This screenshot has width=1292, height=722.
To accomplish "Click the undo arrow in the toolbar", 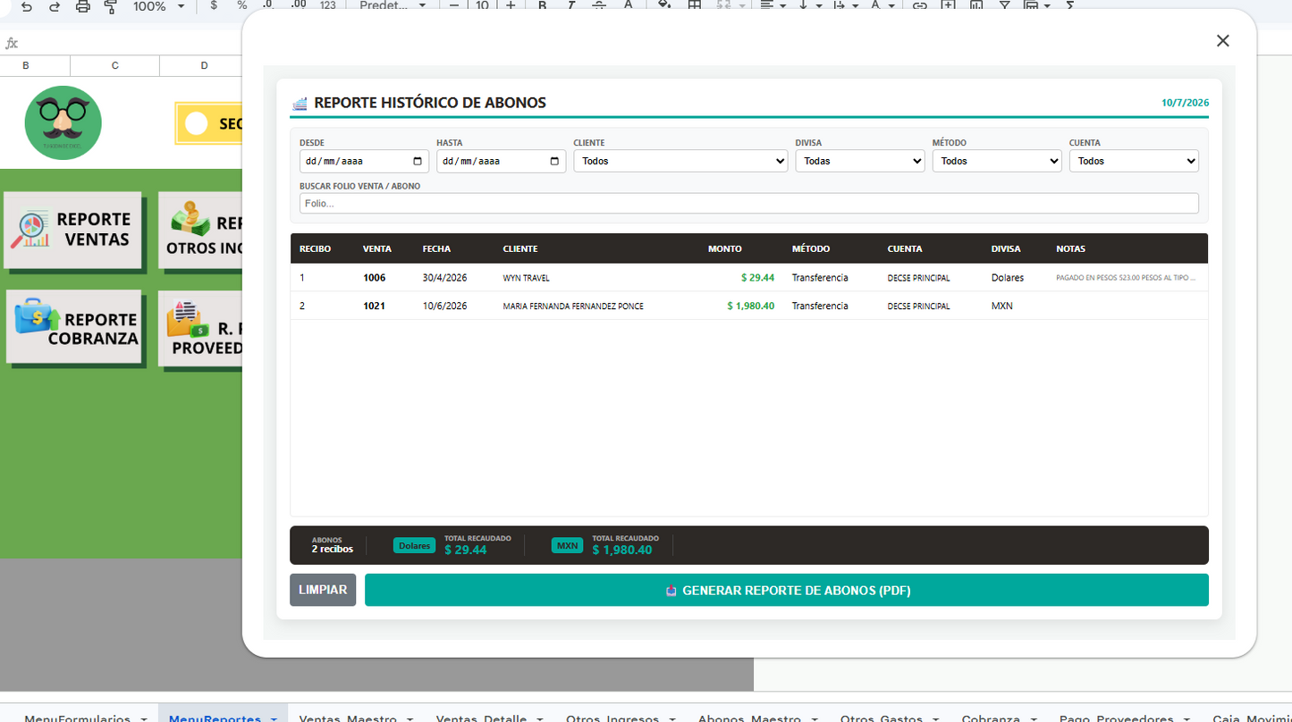I will pyautogui.click(x=27, y=6).
